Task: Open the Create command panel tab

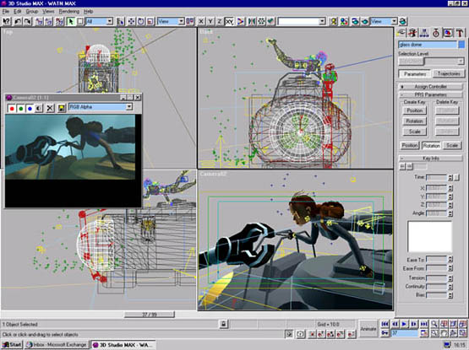Action: (401, 33)
